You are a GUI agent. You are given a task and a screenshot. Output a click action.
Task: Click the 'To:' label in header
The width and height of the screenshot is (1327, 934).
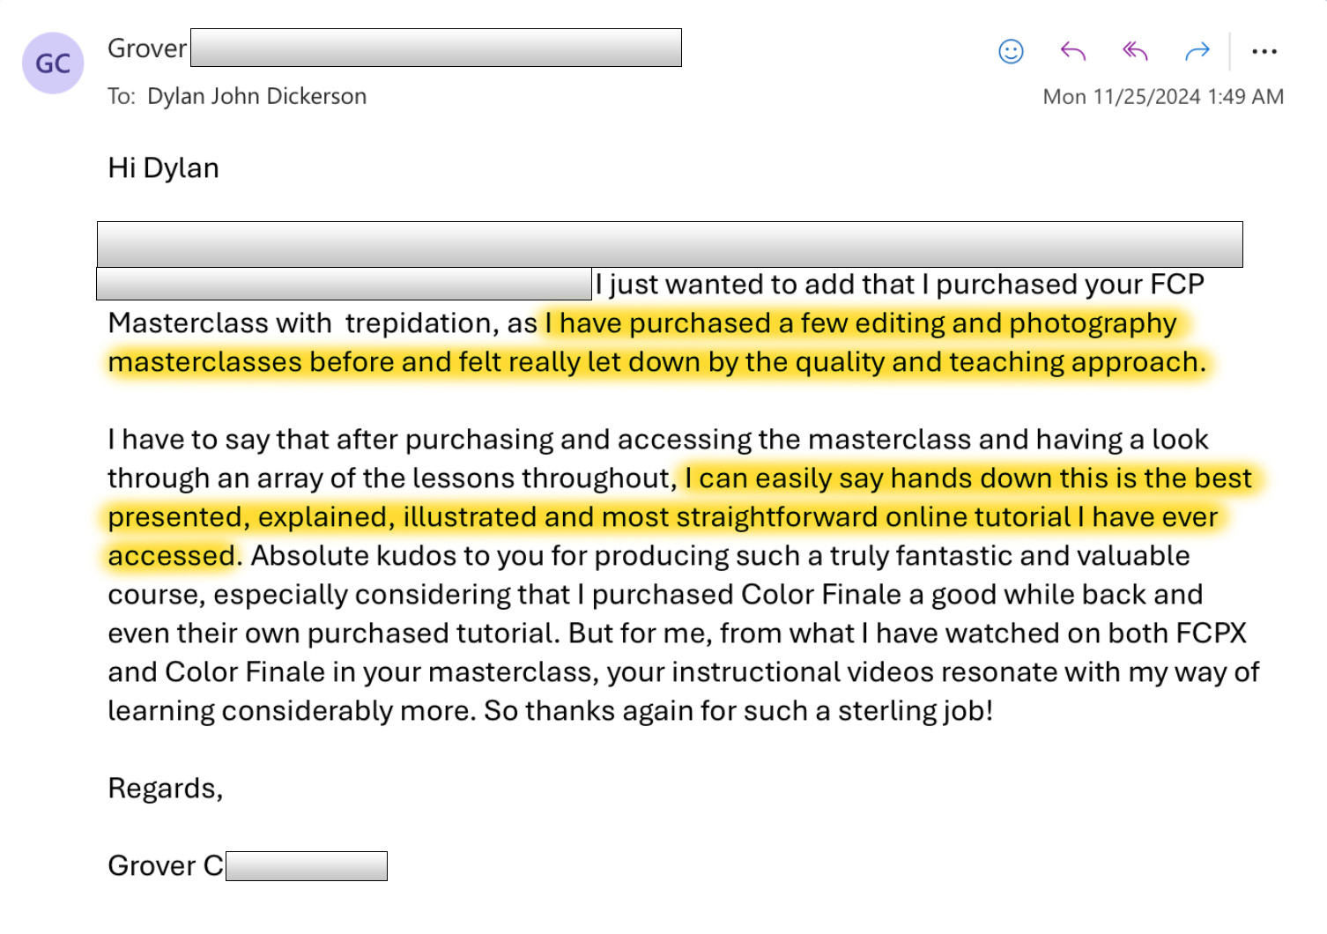122,96
